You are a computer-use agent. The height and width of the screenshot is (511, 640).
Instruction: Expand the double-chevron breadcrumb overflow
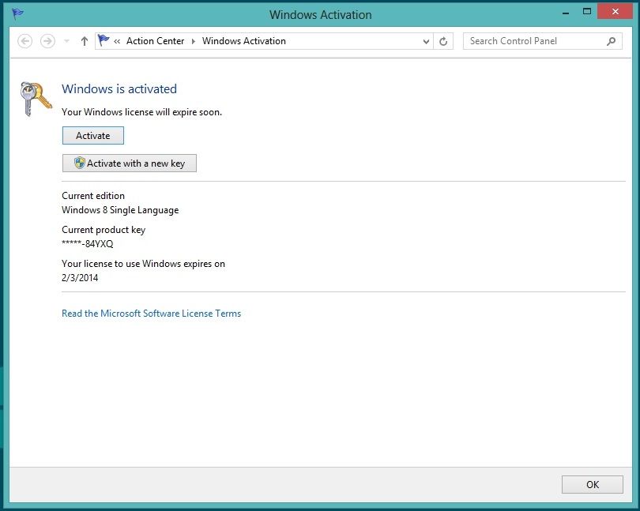[118, 41]
